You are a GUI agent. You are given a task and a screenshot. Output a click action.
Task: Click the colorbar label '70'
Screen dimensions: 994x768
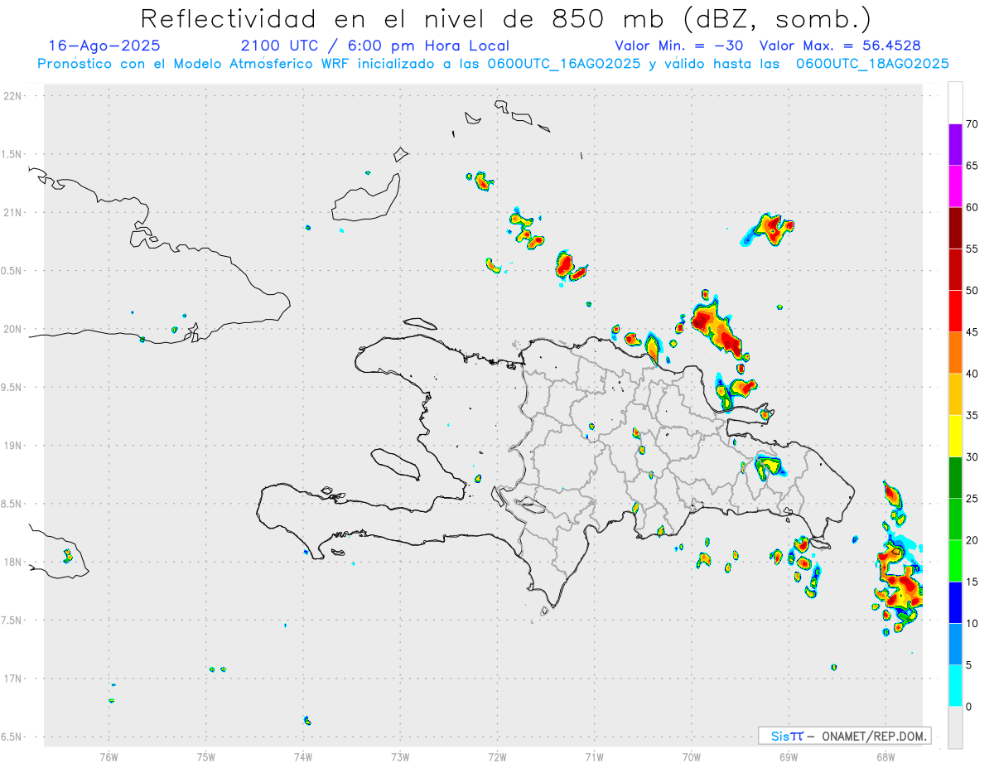(972, 124)
